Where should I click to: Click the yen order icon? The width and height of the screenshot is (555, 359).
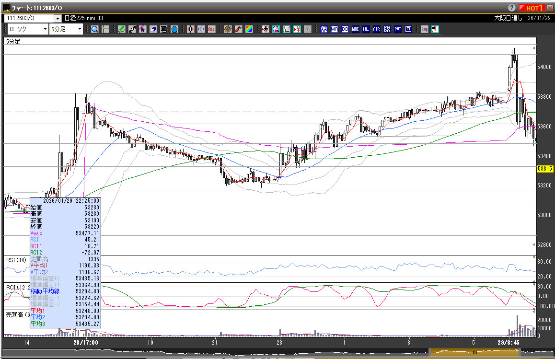(297, 29)
